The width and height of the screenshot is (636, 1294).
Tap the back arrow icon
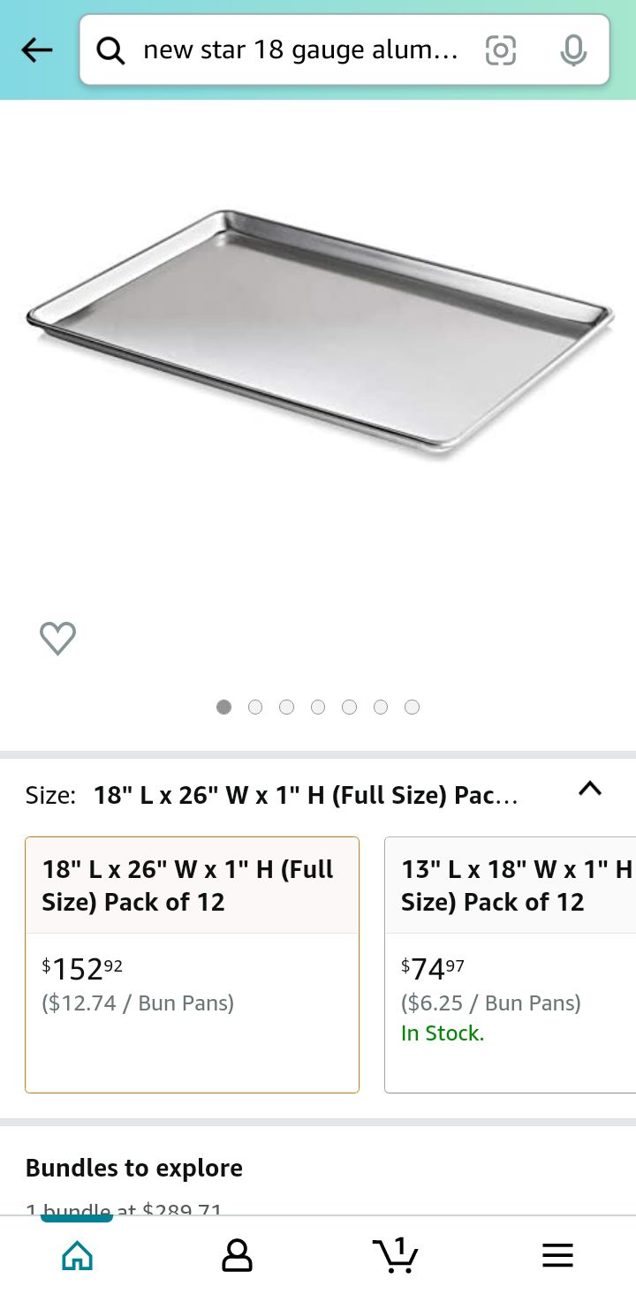click(37, 50)
